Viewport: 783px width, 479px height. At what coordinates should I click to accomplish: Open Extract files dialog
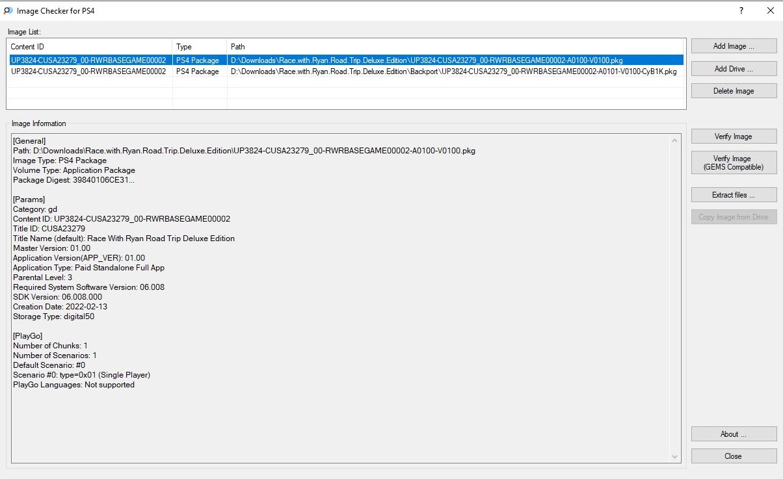pyautogui.click(x=734, y=195)
